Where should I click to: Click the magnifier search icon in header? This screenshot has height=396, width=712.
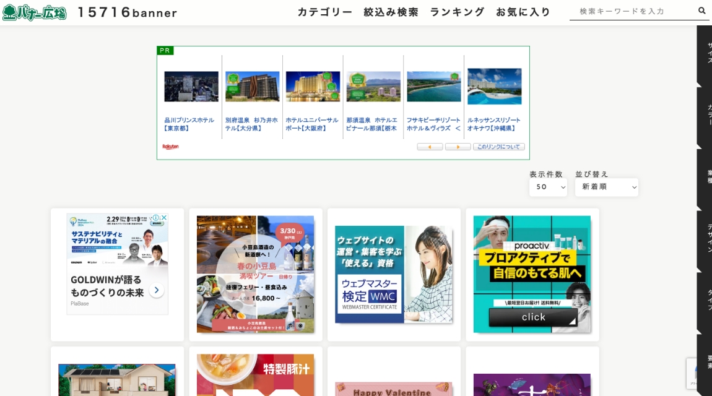701,11
